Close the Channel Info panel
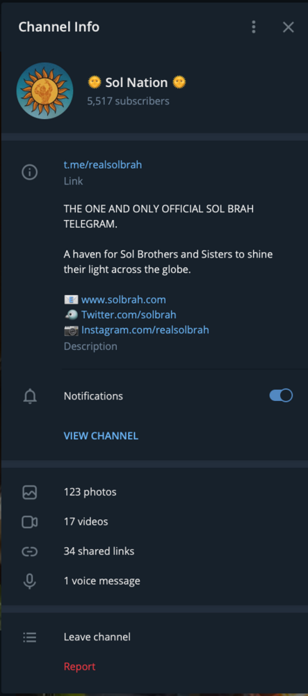Image resolution: width=308 pixels, height=696 pixels. (288, 27)
